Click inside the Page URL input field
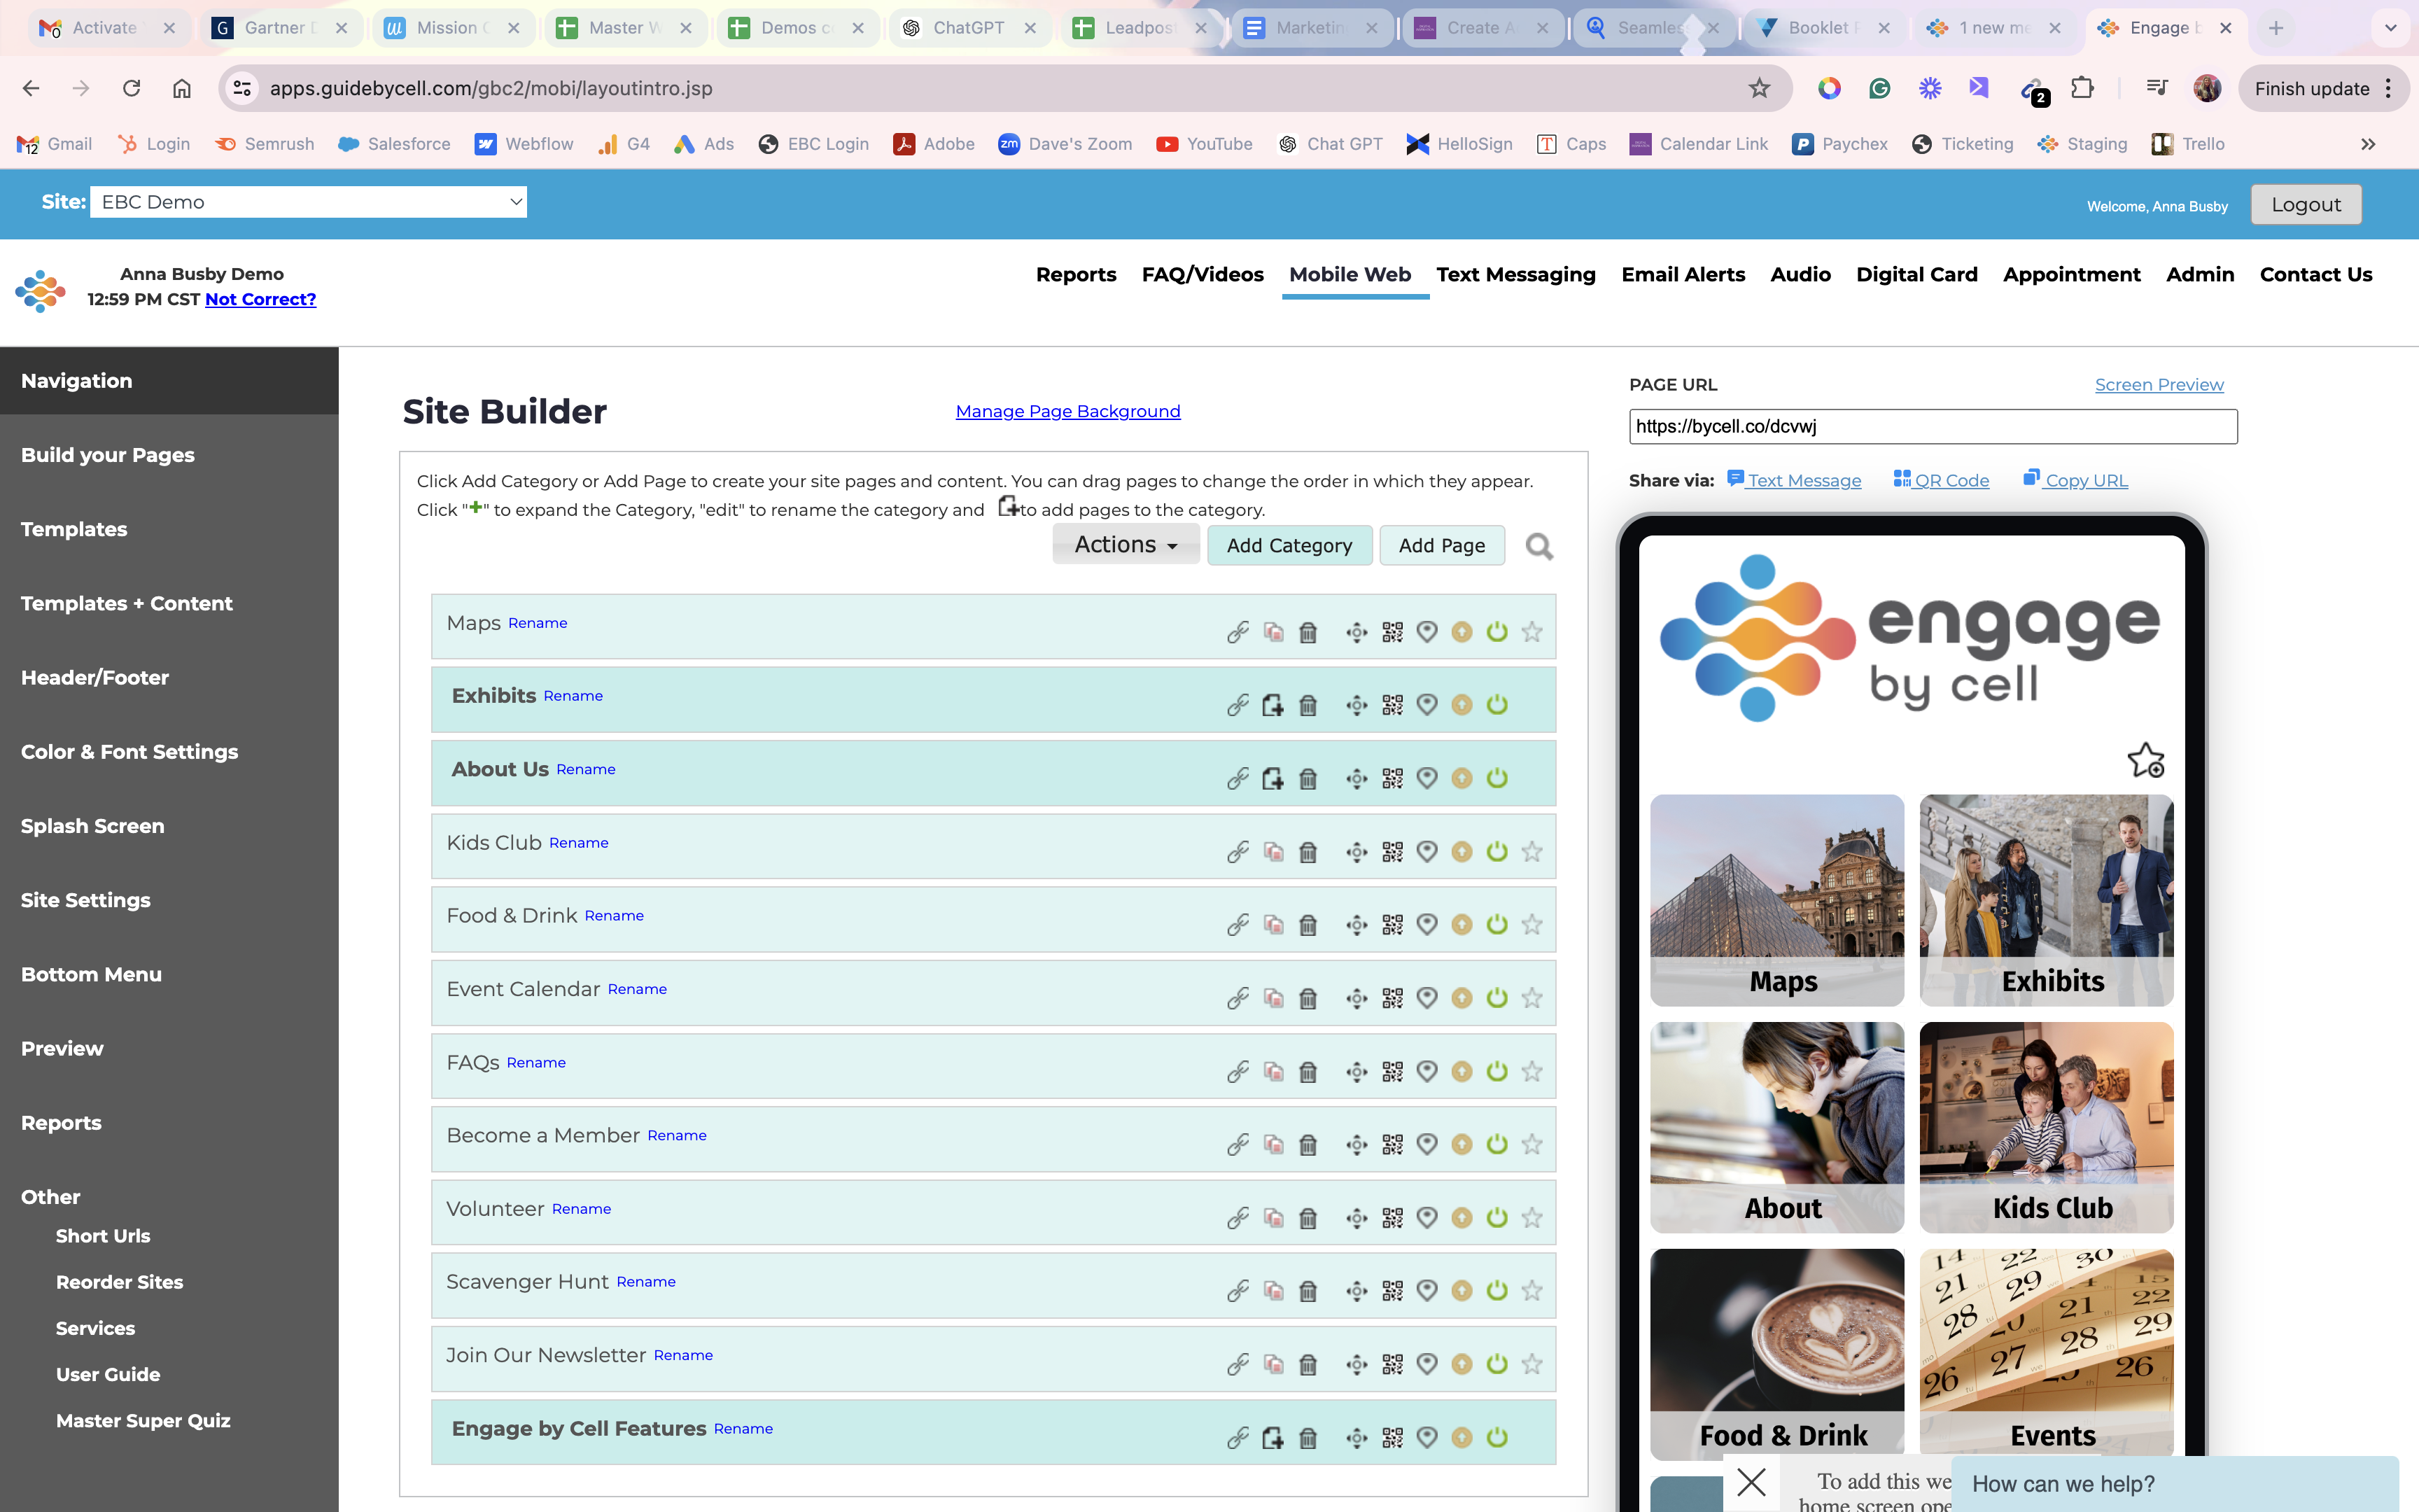This screenshot has width=2419, height=1512. (x=1933, y=426)
